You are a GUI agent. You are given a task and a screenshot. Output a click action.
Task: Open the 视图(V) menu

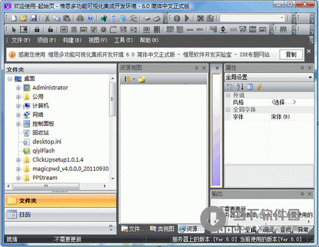pos(98,40)
